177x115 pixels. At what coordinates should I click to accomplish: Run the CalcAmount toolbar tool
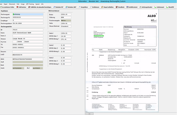(x=159, y=7)
